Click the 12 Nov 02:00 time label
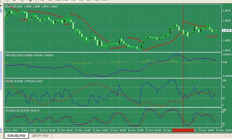Image resolution: width=232 pixels, height=139 pixels. [x=48, y=130]
